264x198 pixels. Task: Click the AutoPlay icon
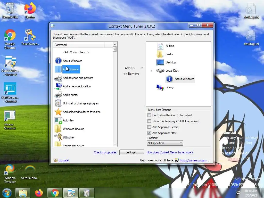point(58,120)
